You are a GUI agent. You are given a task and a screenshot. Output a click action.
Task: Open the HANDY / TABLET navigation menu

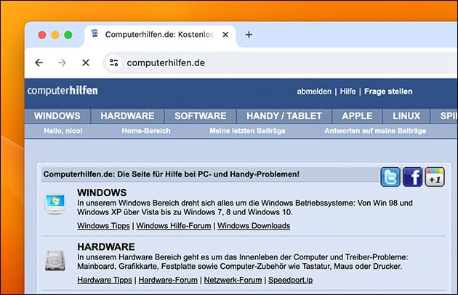pyautogui.click(x=284, y=116)
